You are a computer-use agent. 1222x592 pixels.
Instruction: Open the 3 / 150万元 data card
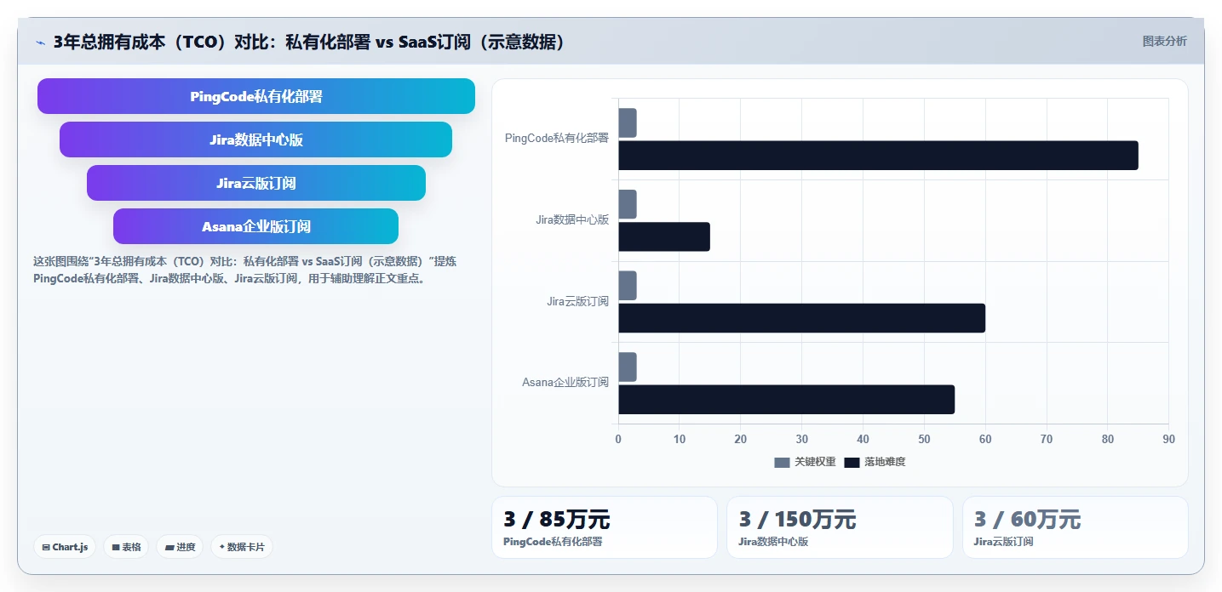(840, 527)
